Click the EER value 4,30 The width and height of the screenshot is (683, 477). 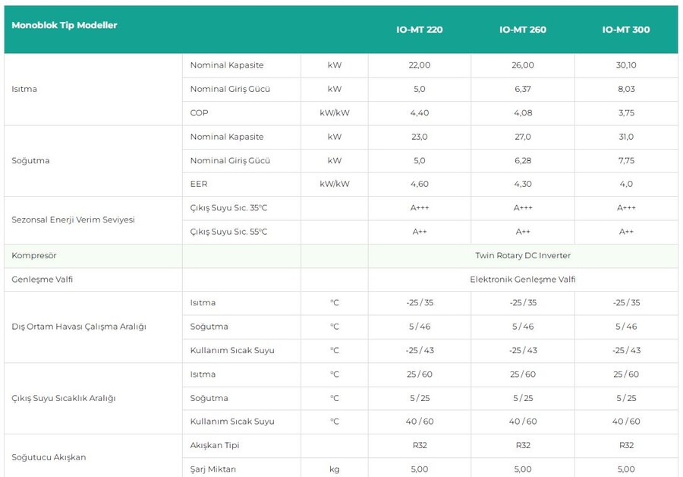(522, 184)
